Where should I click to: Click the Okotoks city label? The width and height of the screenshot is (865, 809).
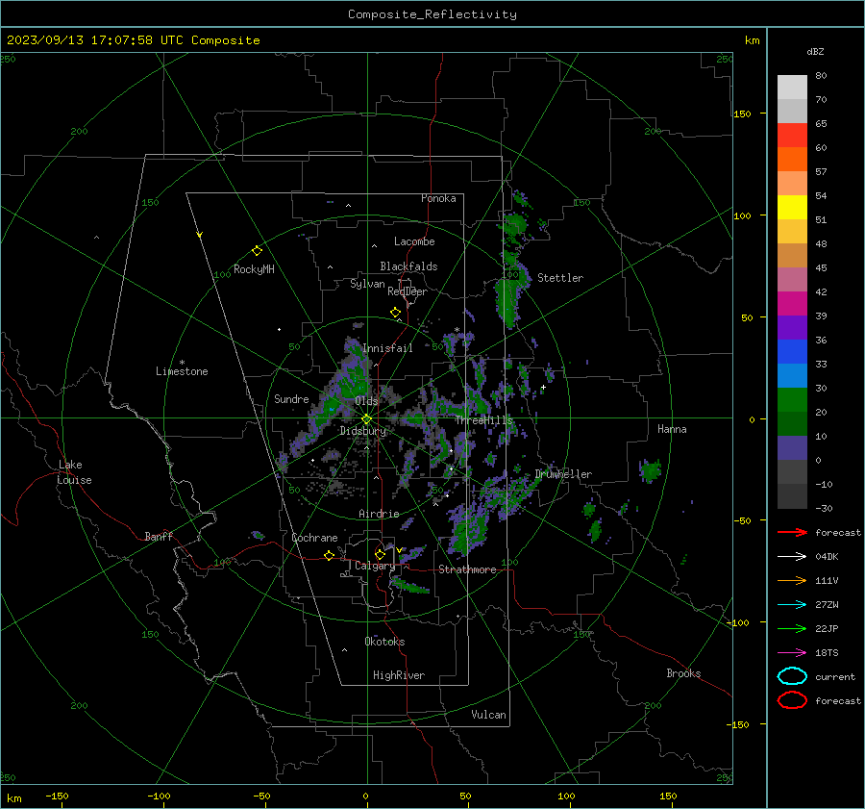pos(384,642)
